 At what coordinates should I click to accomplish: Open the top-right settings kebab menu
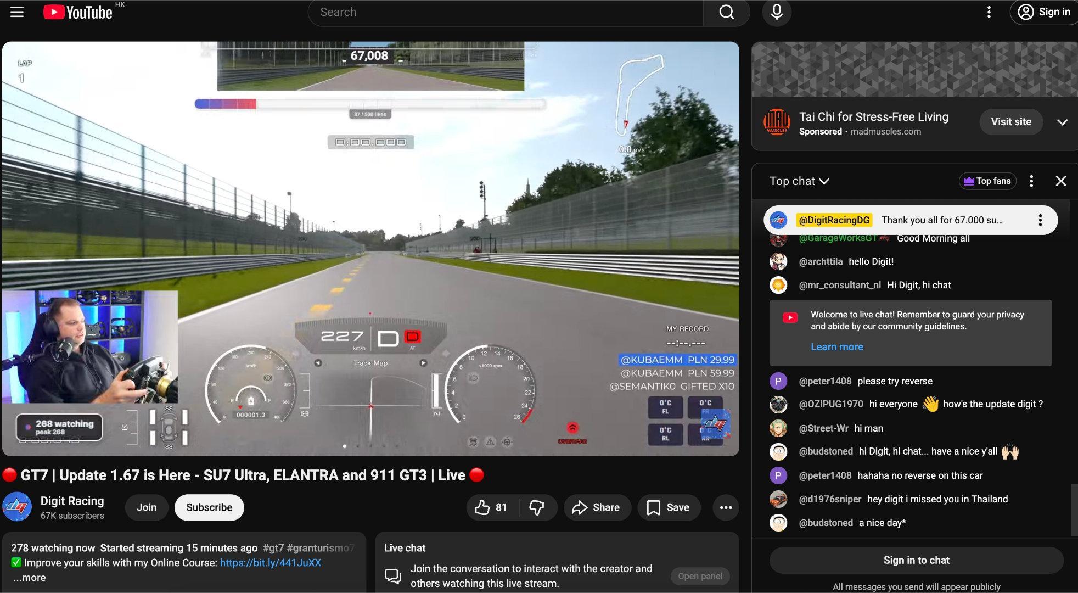[989, 12]
